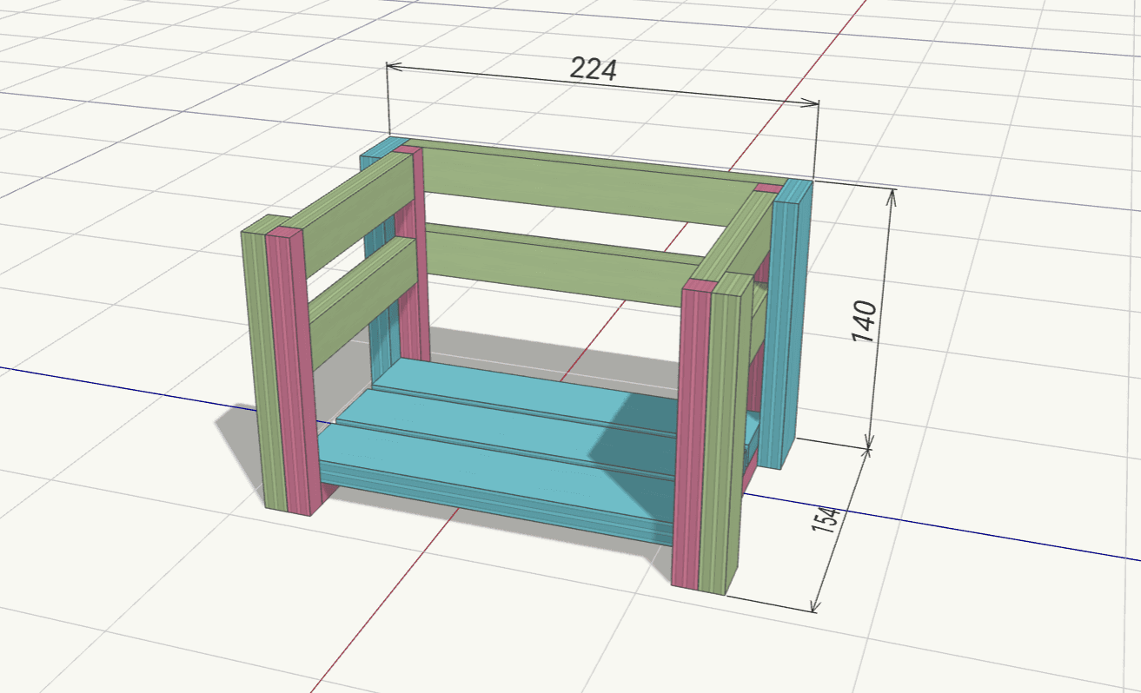Select the 140 height dimension label
1141x693 pixels.
pos(867,320)
